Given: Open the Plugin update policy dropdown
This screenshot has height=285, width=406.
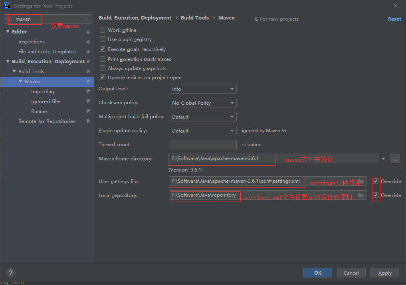Looking at the screenshot, I should 203,131.
